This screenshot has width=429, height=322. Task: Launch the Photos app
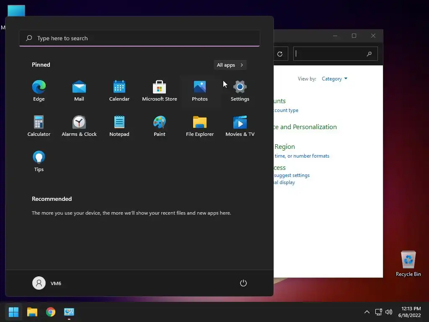200,91
